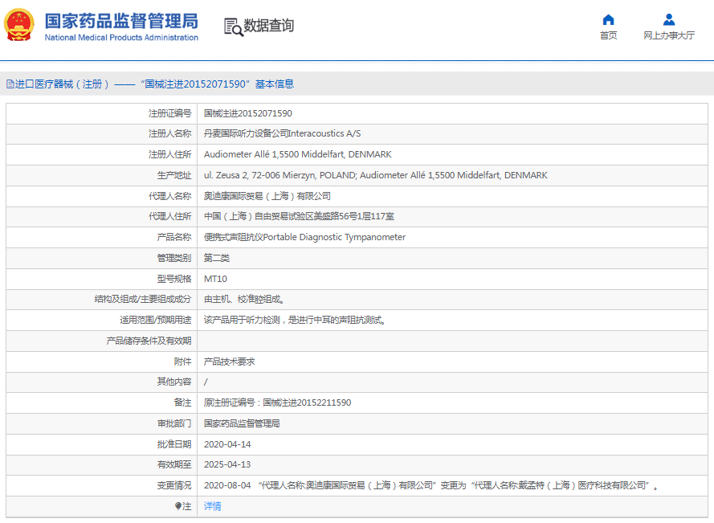Go to 首页 home icon
This screenshot has width=714, height=523.
[608, 19]
